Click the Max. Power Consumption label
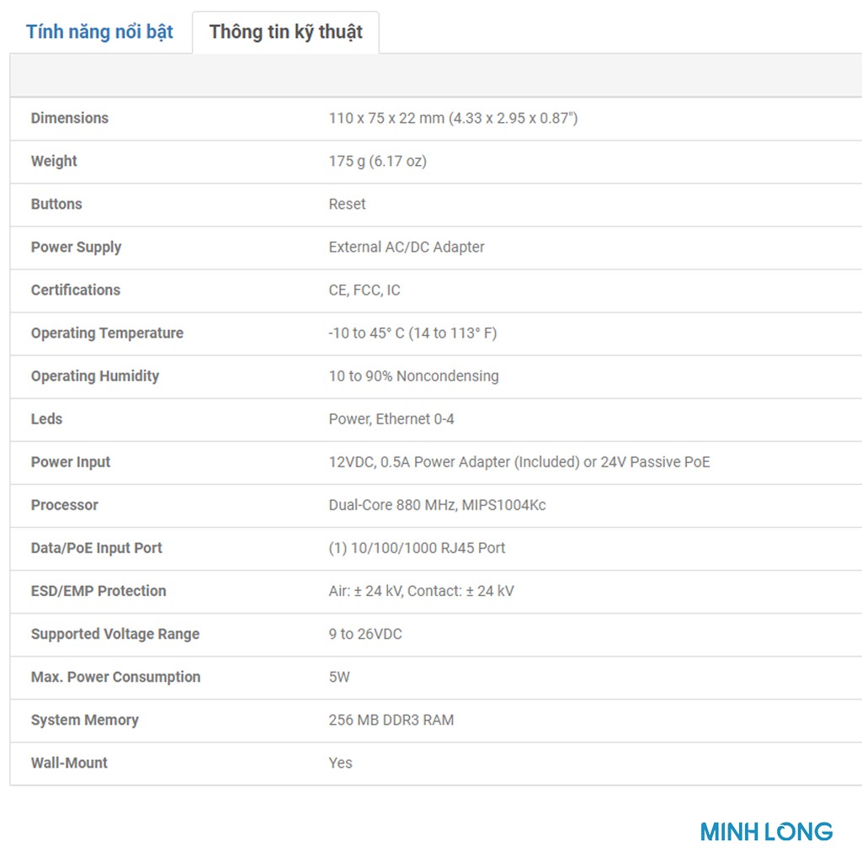The height and width of the screenshot is (862, 862). 115,676
